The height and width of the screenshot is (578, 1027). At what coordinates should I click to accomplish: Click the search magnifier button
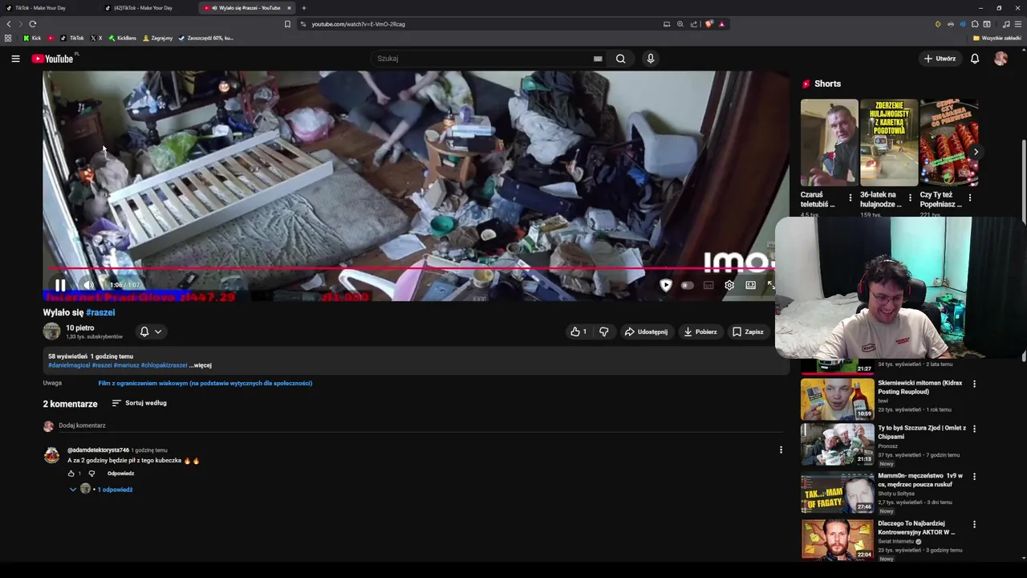click(620, 59)
